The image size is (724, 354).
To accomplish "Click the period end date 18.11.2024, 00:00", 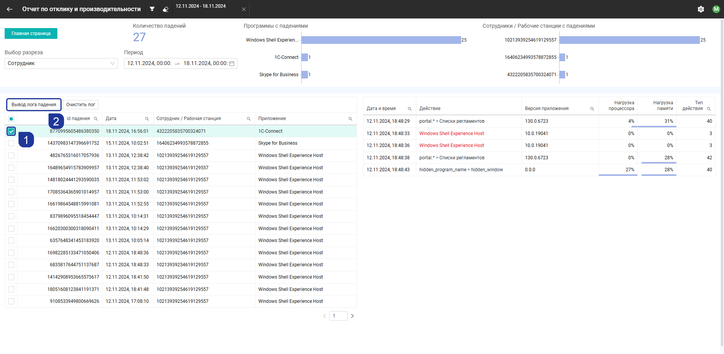I will pyautogui.click(x=205, y=63).
